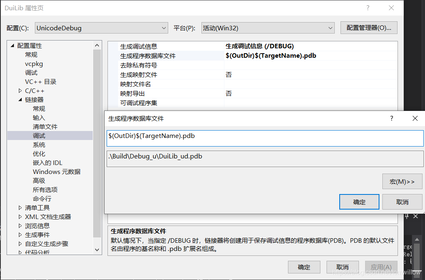Viewport: 425px width, 280px height.
Task: Click the 生成映射文件 property row
Action: click(x=258, y=75)
